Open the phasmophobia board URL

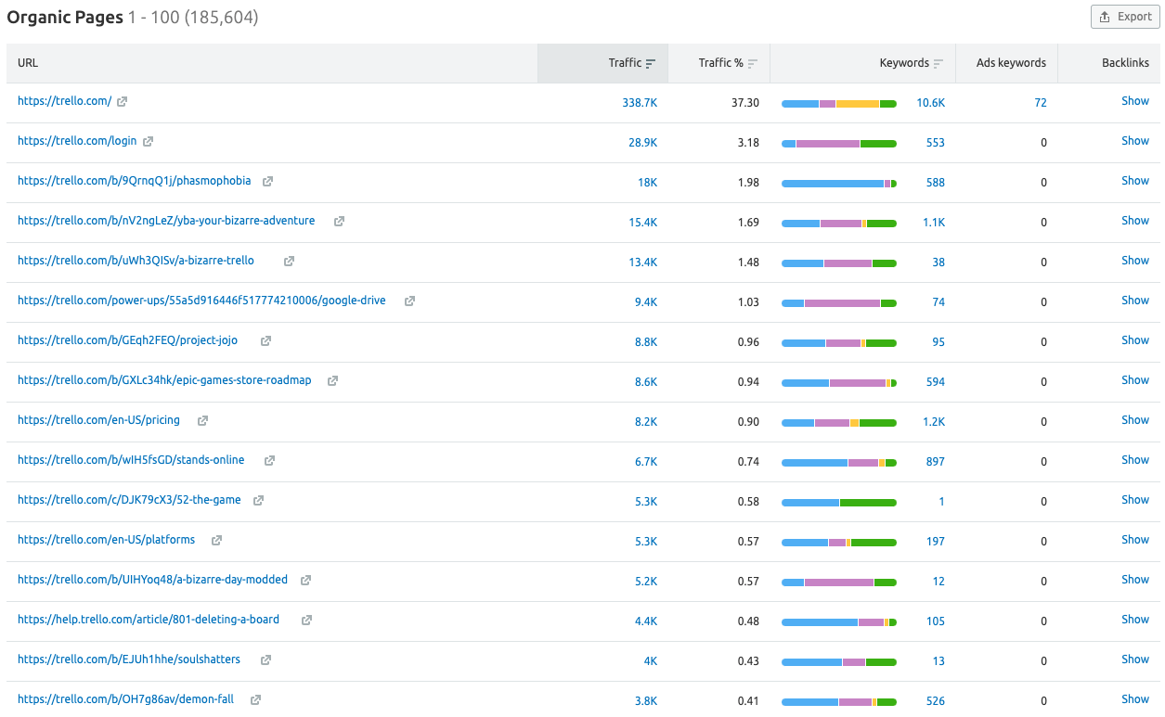pos(134,181)
